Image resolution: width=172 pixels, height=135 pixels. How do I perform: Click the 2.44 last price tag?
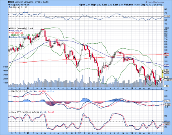click(x=167, y=73)
